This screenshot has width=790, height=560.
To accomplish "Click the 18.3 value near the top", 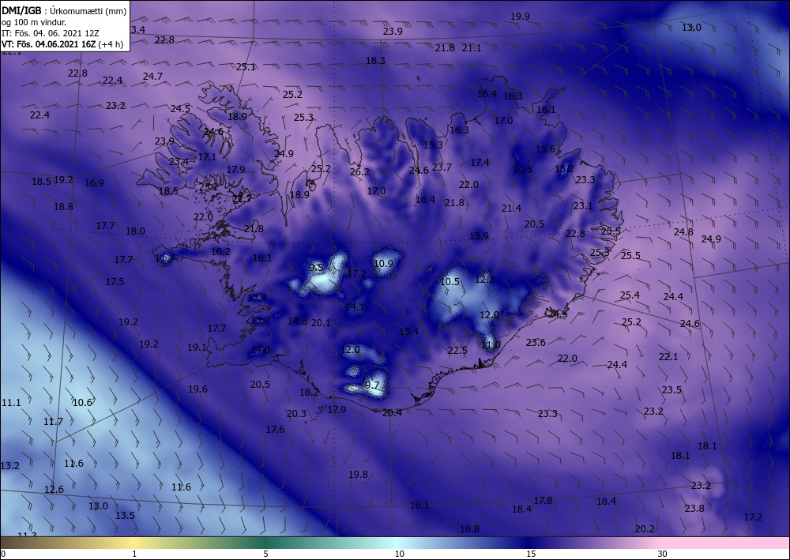I will 375,61.
